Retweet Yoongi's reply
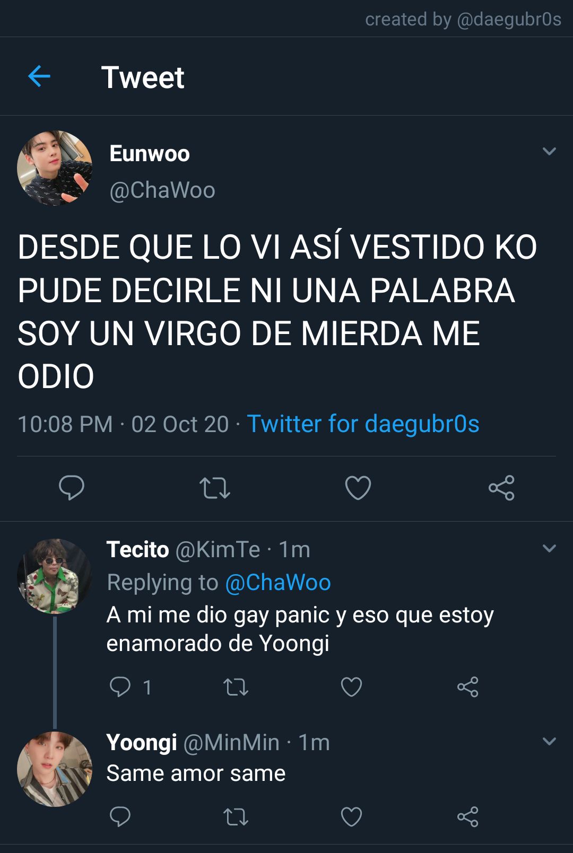This screenshot has height=853, width=573. point(236,817)
